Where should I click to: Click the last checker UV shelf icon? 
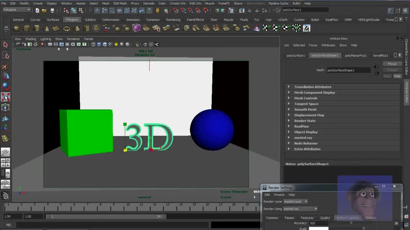[306, 28]
